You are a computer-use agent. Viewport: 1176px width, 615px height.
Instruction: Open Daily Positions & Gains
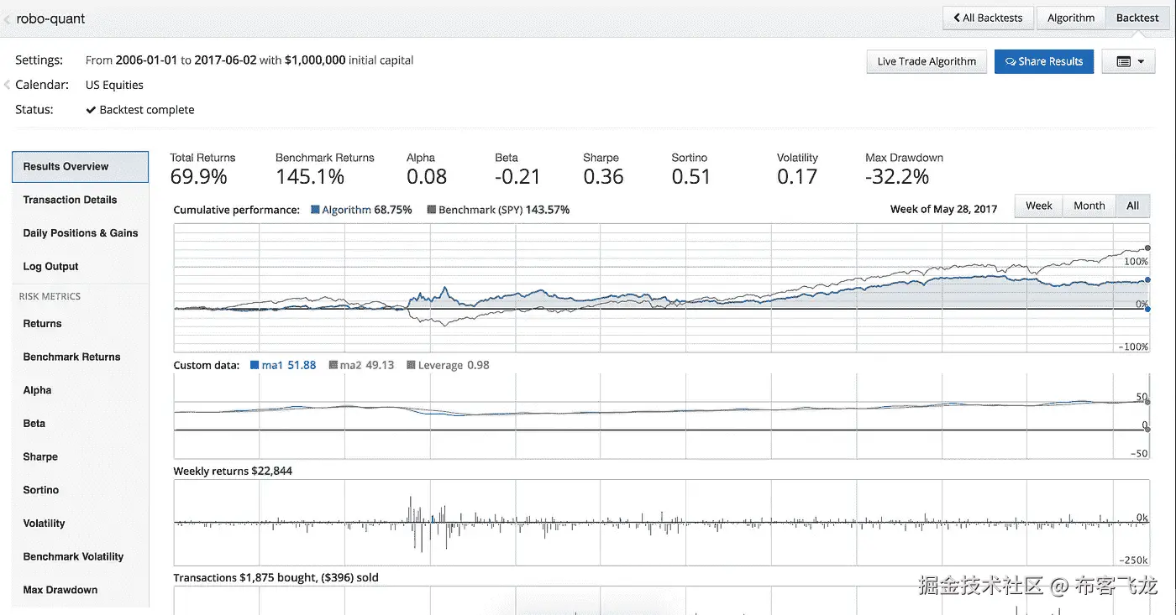click(x=81, y=233)
